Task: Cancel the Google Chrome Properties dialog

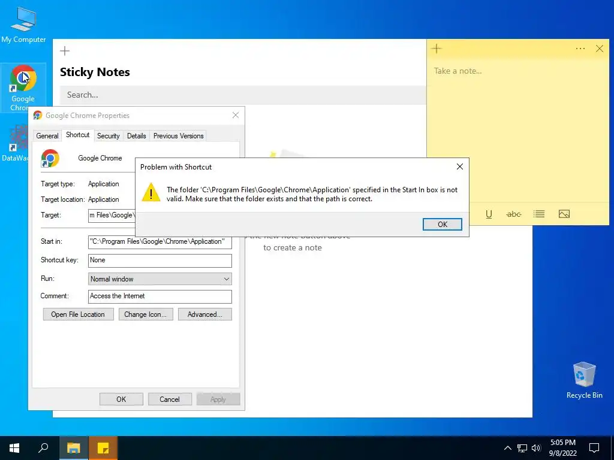Action: coord(170,400)
